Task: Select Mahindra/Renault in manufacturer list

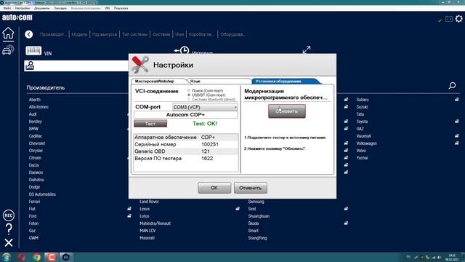Action: click(x=155, y=223)
